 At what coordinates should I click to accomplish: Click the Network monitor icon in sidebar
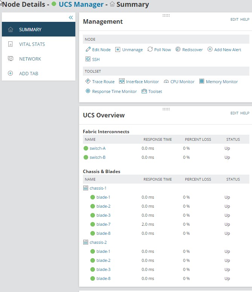(11, 59)
